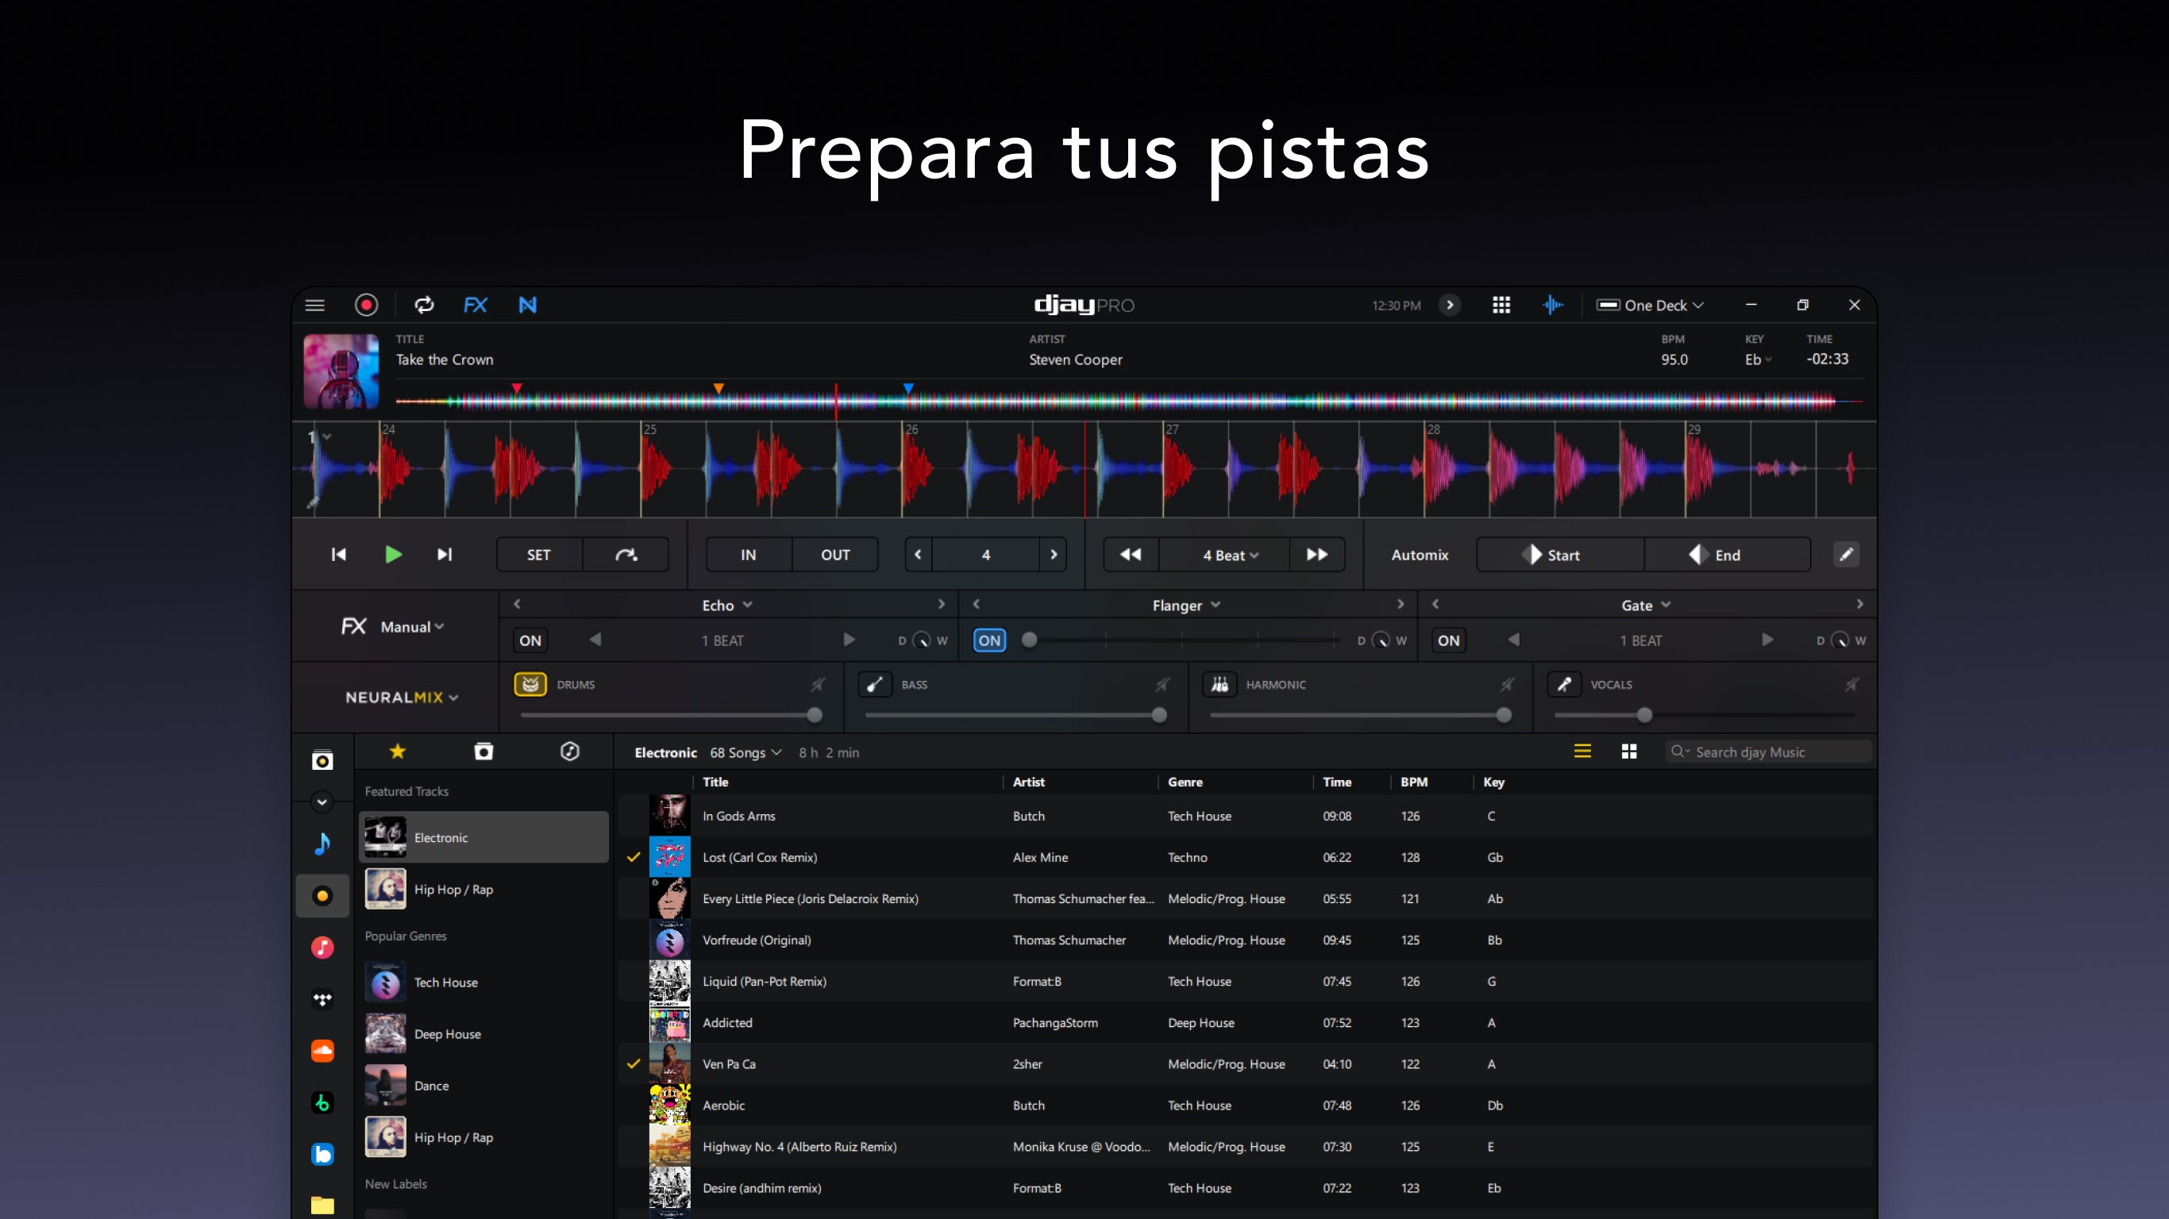Click the SET cue button
The width and height of the screenshot is (2169, 1219).
[539, 554]
